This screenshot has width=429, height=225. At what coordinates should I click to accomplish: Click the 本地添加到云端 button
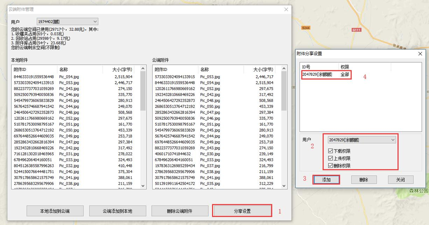pyautogui.click(x=55, y=211)
